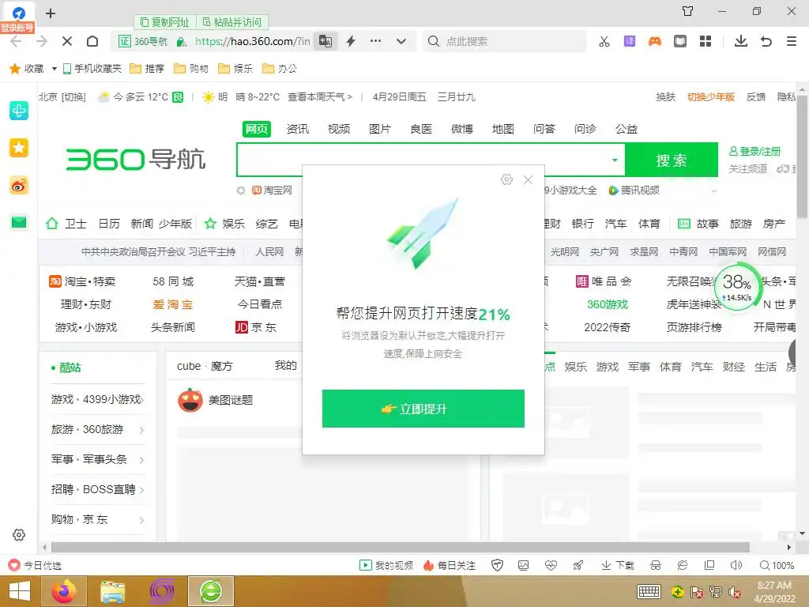Click the green 搜索 button
This screenshot has width=809, height=607.
click(672, 160)
